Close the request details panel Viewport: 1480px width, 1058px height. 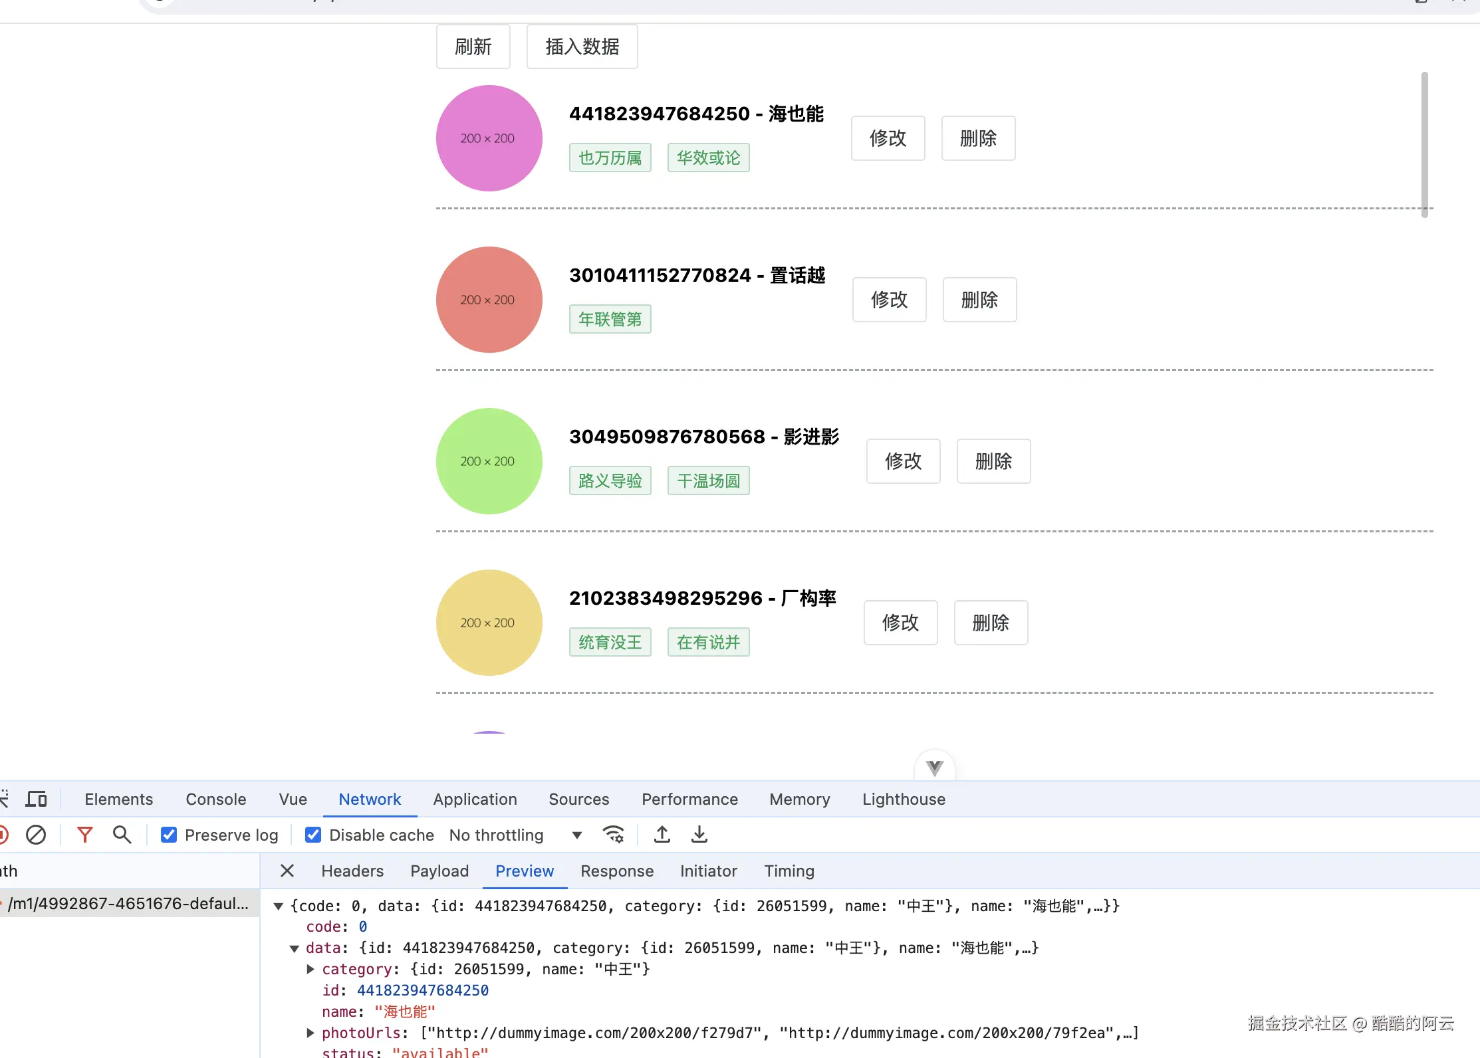pyautogui.click(x=287, y=871)
